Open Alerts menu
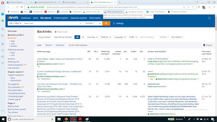The image size is (217, 122). [35, 18]
